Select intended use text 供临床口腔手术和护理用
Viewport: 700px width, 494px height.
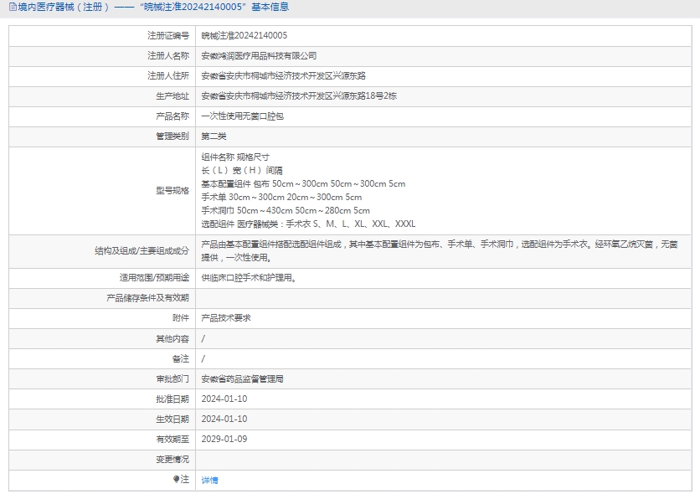tap(249, 278)
